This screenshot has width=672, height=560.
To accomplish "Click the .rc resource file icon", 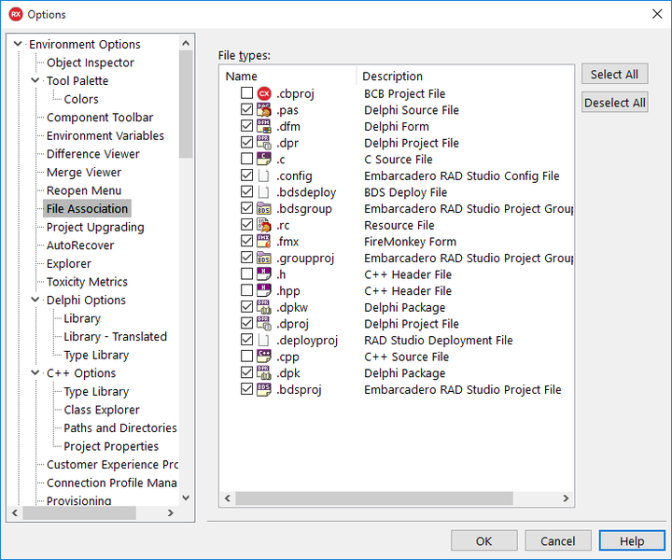I will tap(264, 225).
